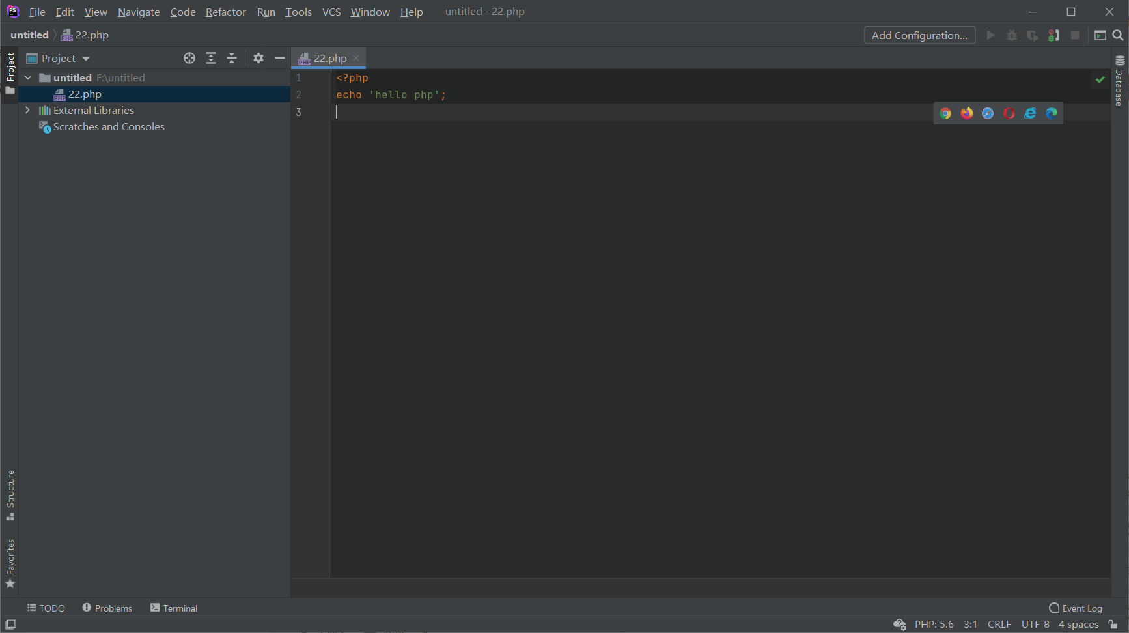The image size is (1129, 633).
Task: Click the PhpStorm logo icon
Action: tap(12, 12)
